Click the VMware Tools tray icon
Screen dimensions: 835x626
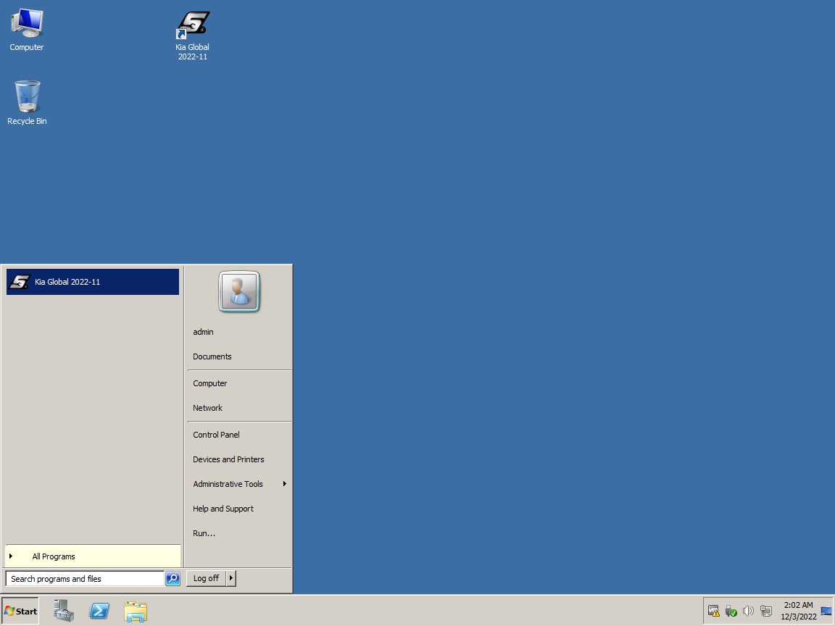click(713, 611)
